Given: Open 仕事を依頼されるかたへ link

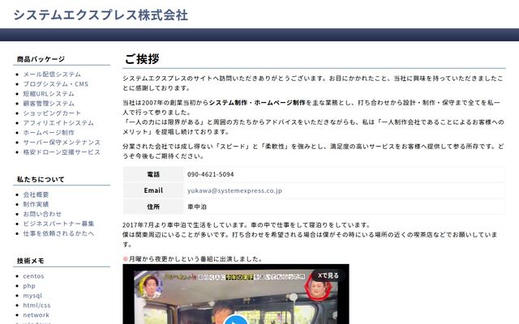Looking at the screenshot, I should tap(58, 233).
